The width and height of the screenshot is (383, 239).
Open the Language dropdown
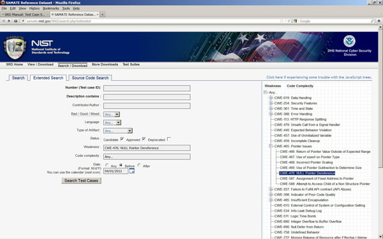[112, 122]
